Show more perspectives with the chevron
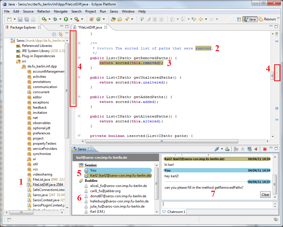This screenshot has width=283, height=227. click(278, 18)
